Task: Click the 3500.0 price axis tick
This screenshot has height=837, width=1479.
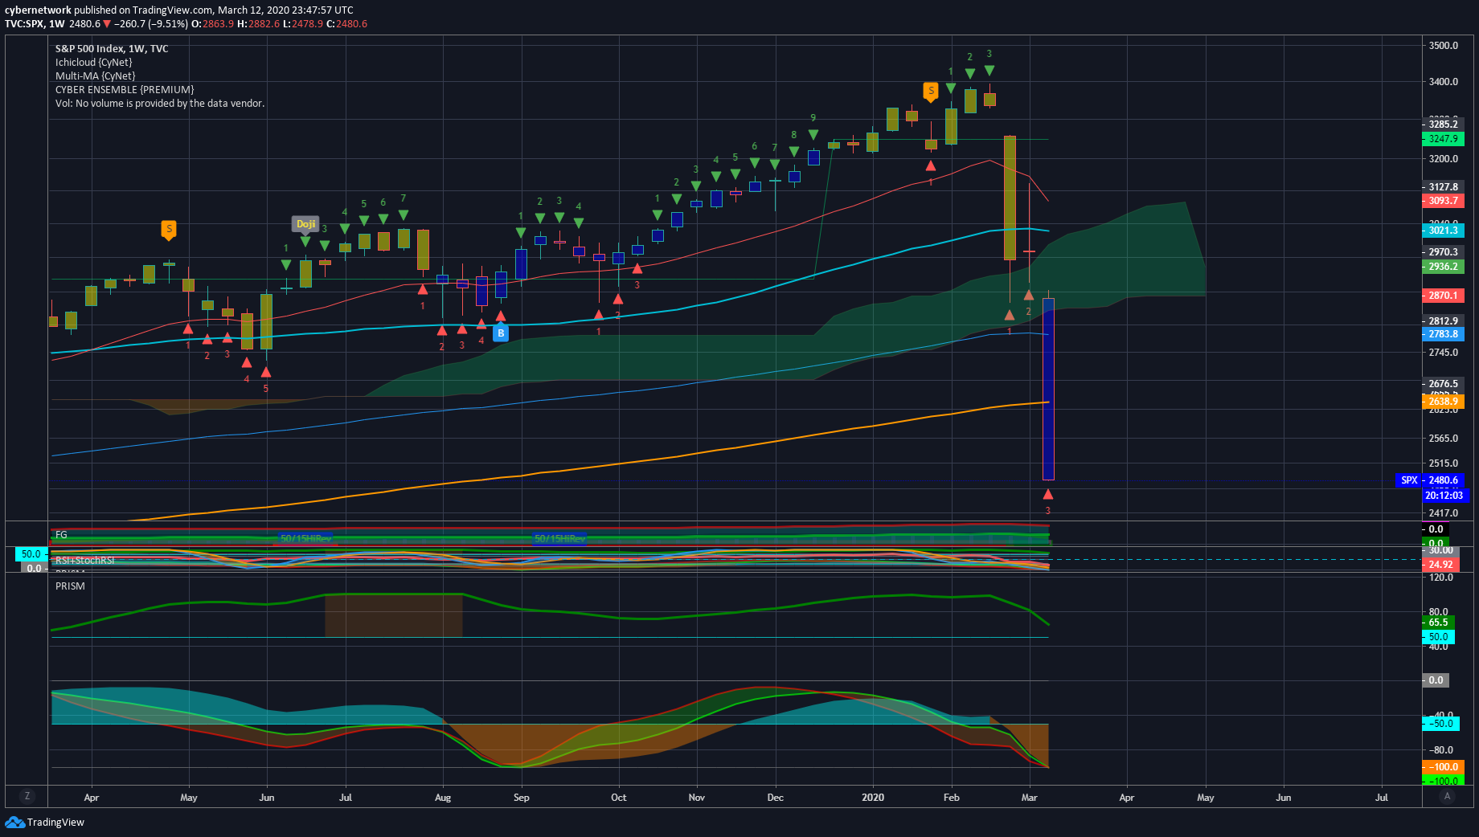Action: (x=1444, y=46)
